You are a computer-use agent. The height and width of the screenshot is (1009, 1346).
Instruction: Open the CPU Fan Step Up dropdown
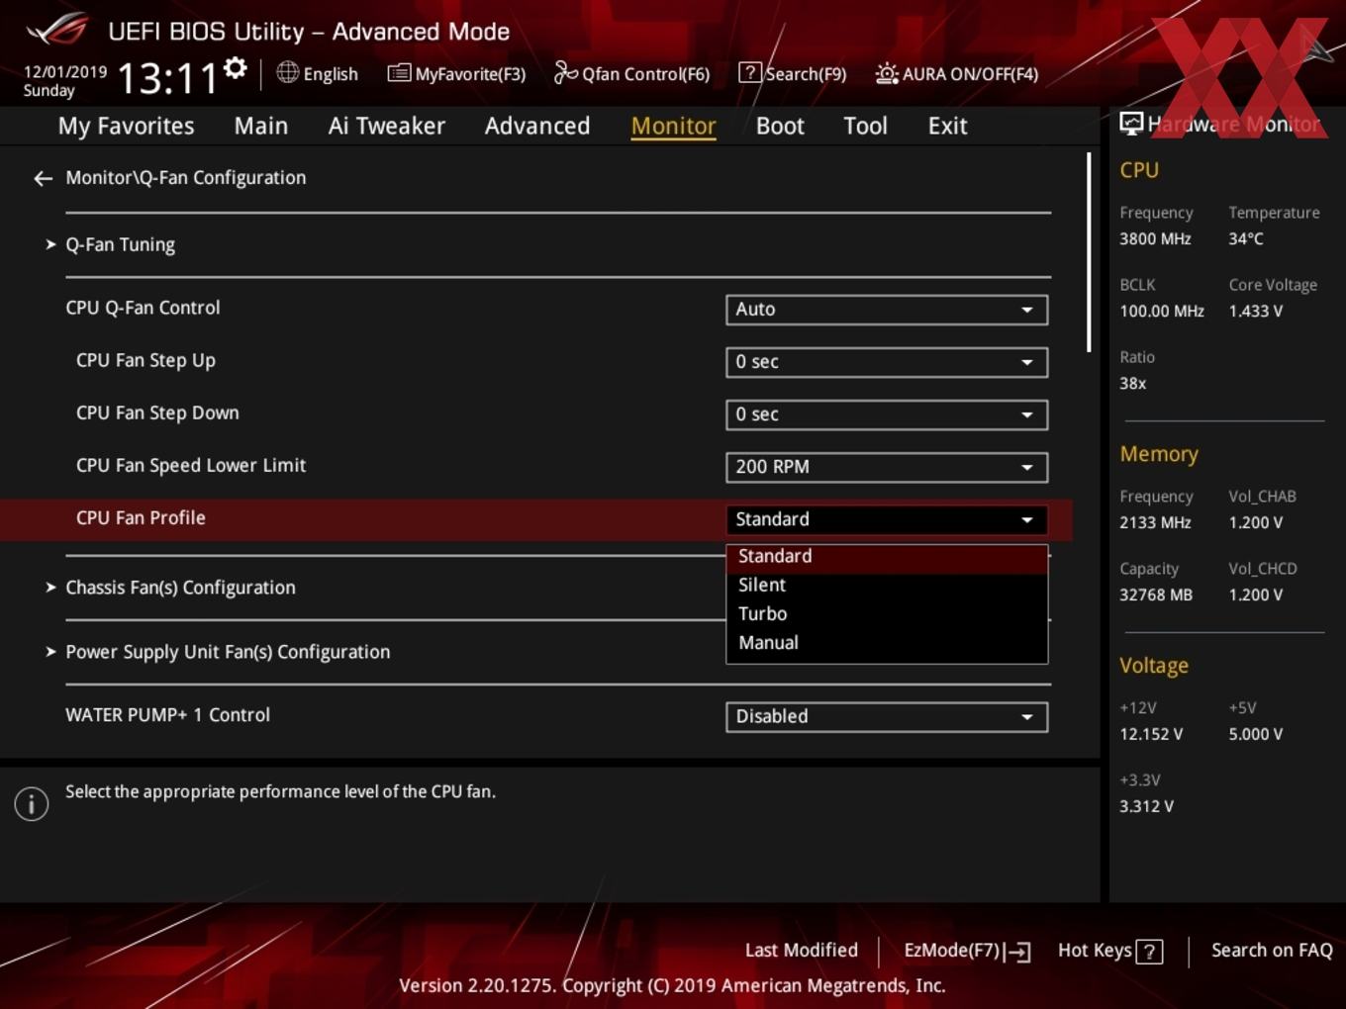887,362
